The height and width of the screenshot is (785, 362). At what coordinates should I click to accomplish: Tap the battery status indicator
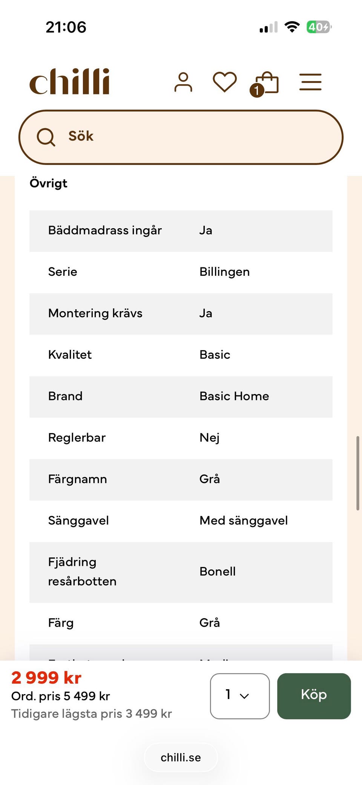319,27
